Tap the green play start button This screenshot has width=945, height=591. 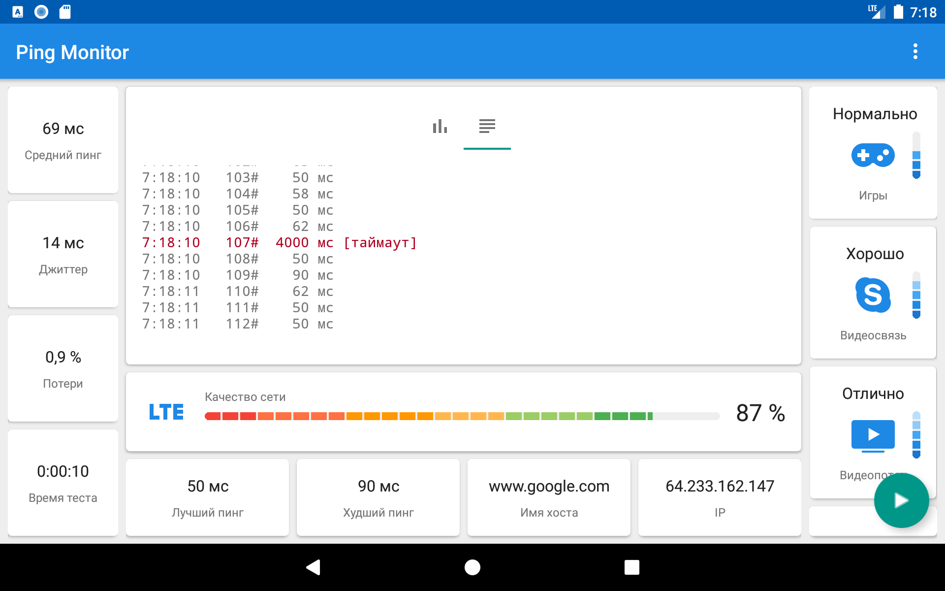tap(901, 500)
